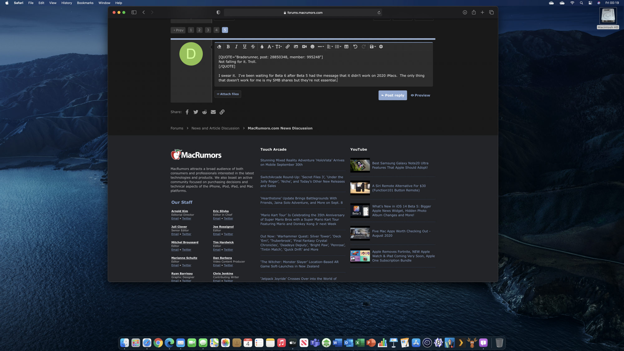Share thread on Twitter icon
The width and height of the screenshot is (624, 351).
196,112
